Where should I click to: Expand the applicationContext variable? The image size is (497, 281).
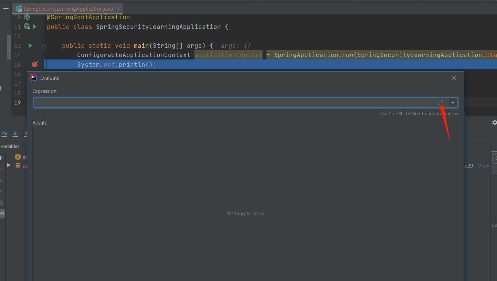click(8, 165)
